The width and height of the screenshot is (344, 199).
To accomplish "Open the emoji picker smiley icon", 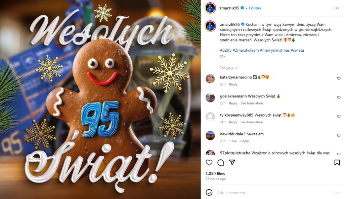I will click(209, 192).
